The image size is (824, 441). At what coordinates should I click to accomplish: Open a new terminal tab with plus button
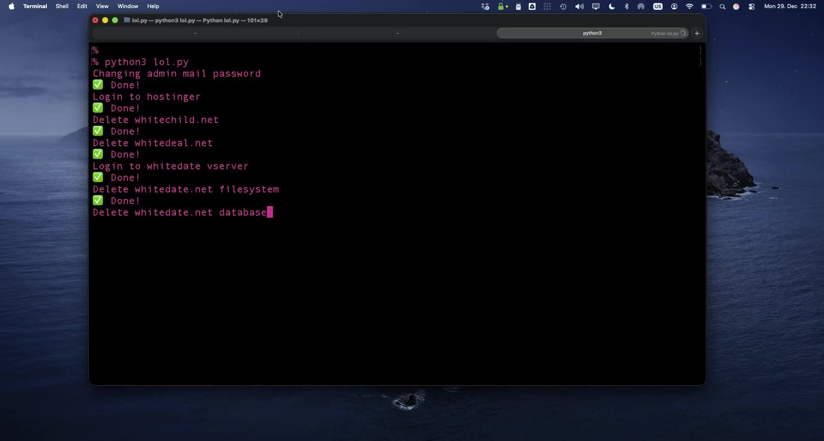697,33
